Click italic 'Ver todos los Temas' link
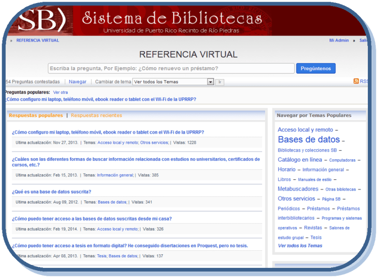Screen dimensions: 378x278 click(x=300, y=246)
